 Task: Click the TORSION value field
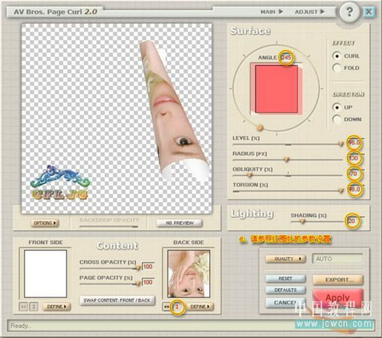point(354,189)
